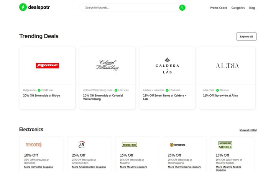The width and height of the screenshot is (276, 172).
Task: Click verified checkmark next to 2,563 uses
Action: point(167,90)
